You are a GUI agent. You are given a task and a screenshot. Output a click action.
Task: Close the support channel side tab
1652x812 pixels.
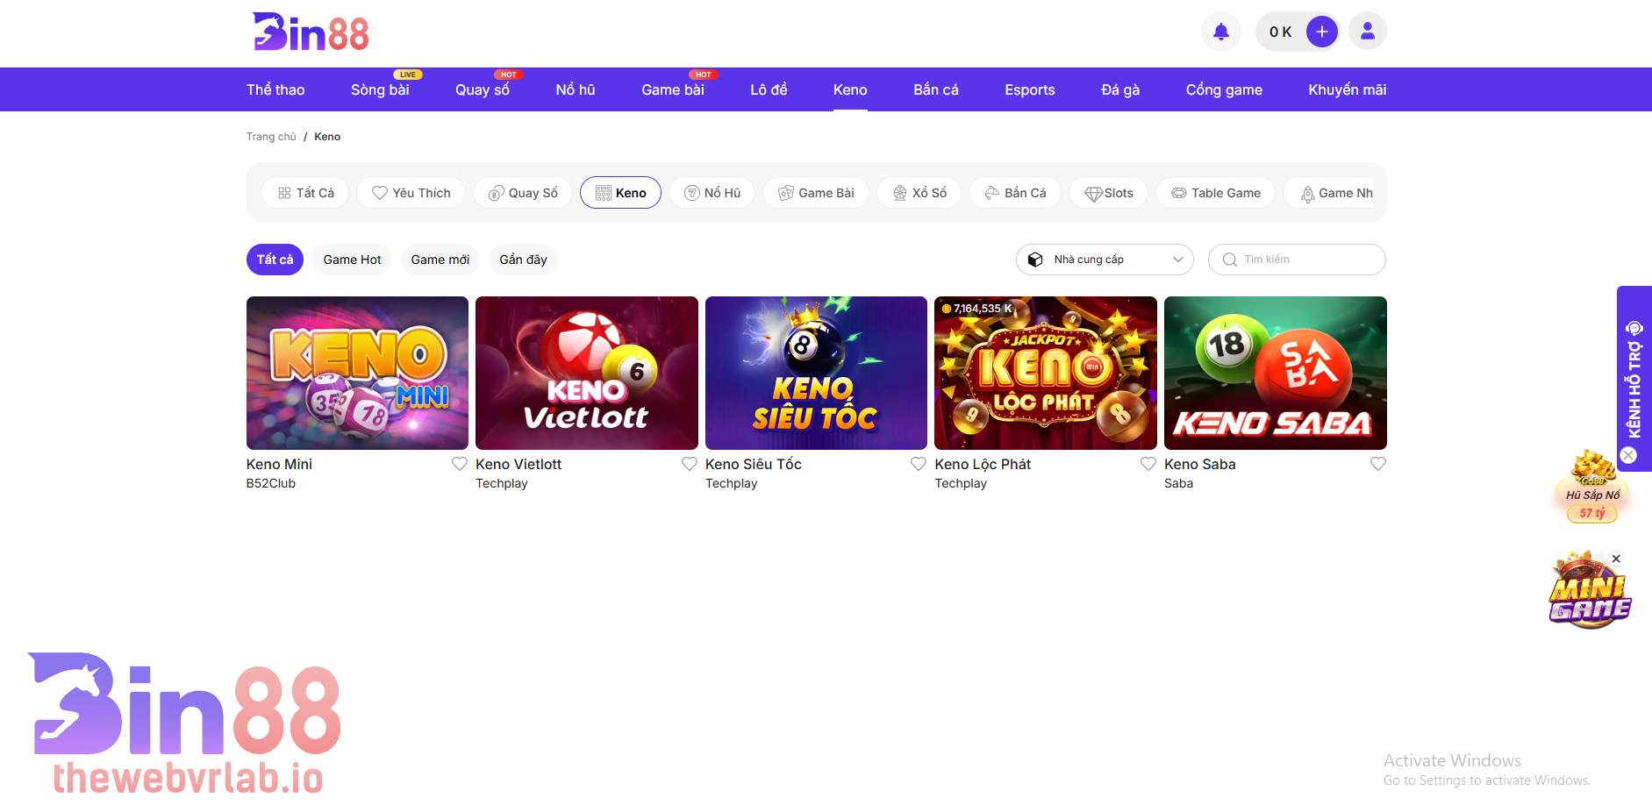(1628, 455)
